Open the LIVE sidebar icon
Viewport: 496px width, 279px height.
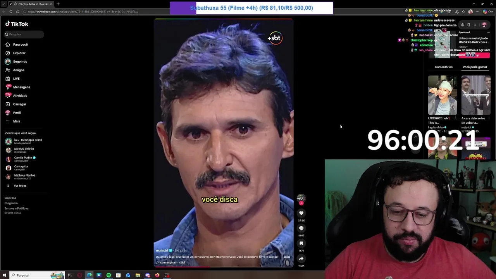8,79
